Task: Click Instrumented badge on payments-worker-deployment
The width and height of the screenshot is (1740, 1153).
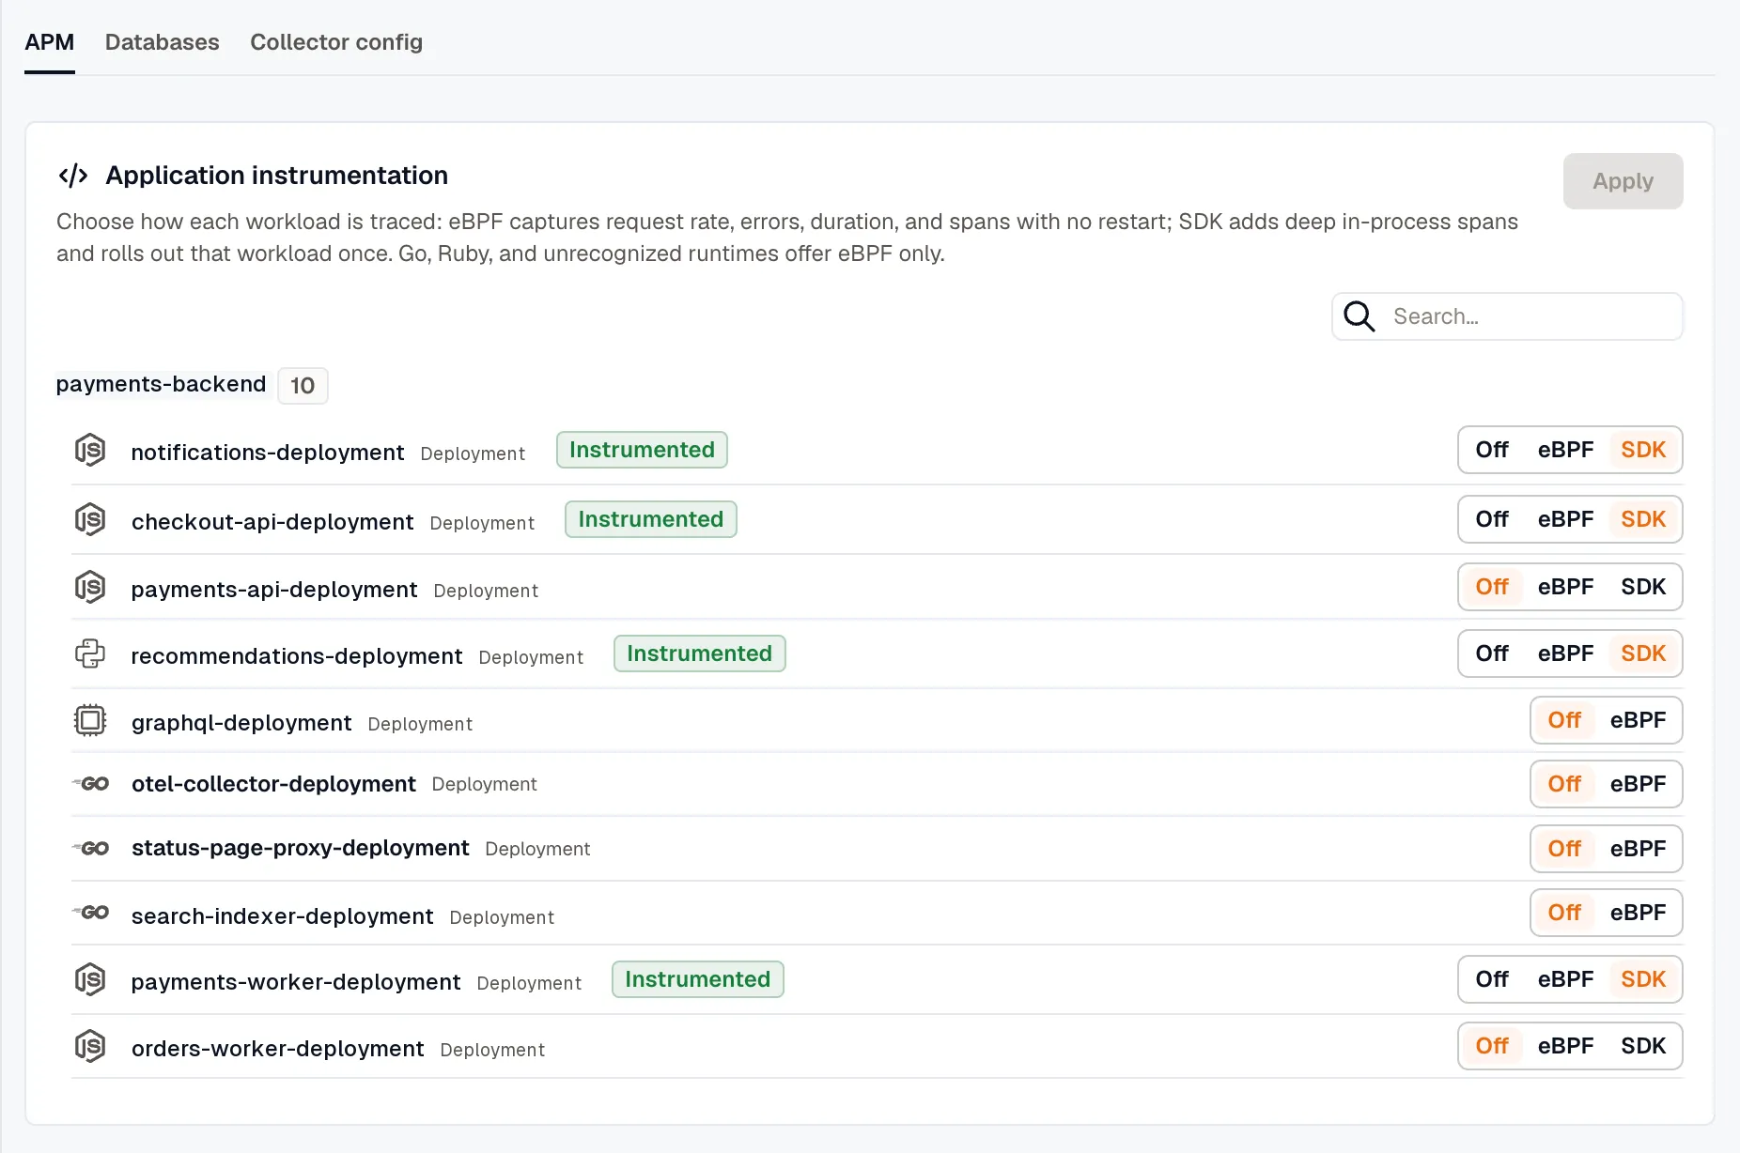Action: [x=698, y=979]
